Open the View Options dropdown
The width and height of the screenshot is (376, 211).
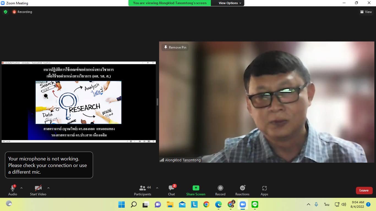[x=230, y=3]
